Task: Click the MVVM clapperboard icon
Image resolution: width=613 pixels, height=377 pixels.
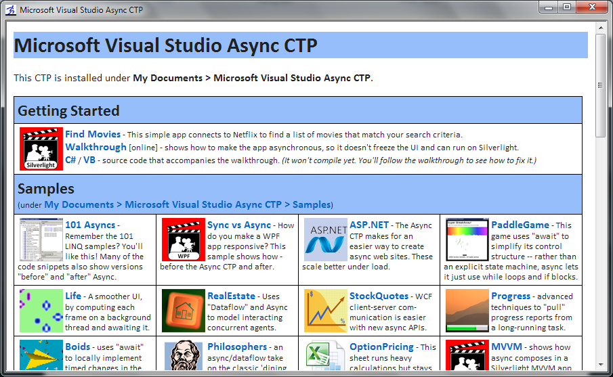Action: point(467,355)
